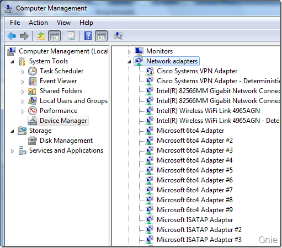Select Task Scheduler label in tree

point(62,71)
